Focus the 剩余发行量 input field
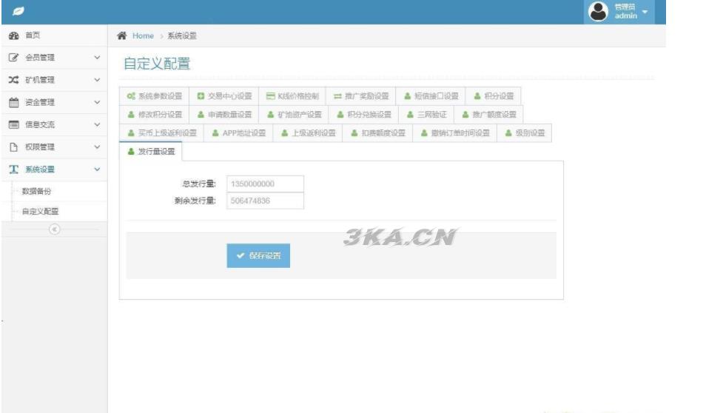706x413 pixels. coord(265,201)
